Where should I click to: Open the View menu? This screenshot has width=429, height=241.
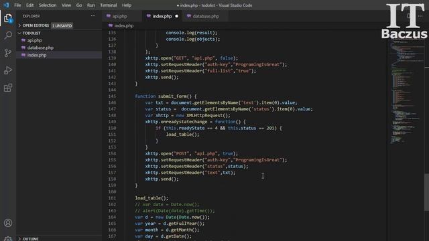point(66,5)
